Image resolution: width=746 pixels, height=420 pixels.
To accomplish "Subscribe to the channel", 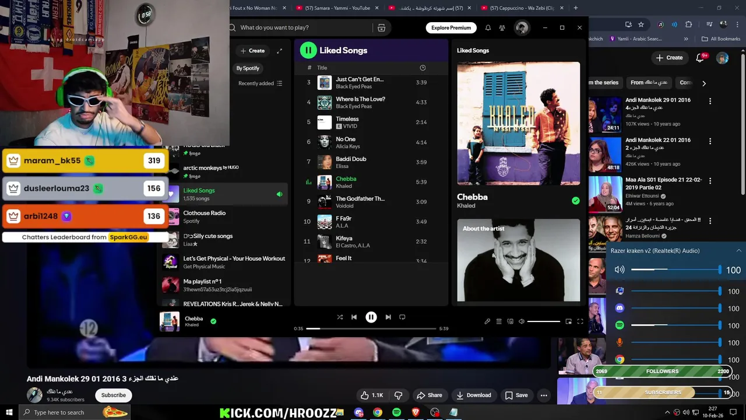I will tap(114, 395).
